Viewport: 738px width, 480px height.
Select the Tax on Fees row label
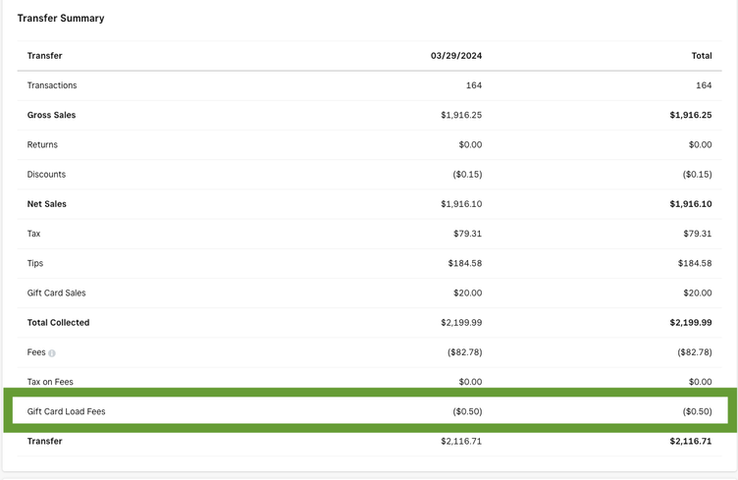[x=50, y=382]
